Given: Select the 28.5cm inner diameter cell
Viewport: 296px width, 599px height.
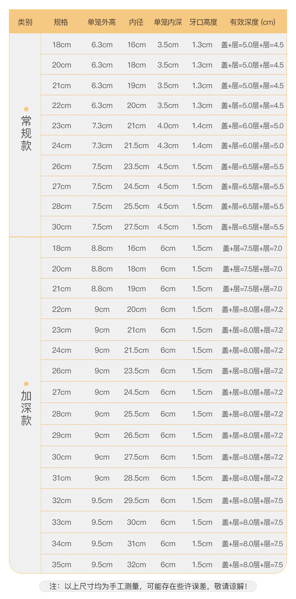Looking at the screenshot, I should (x=136, y=478).
